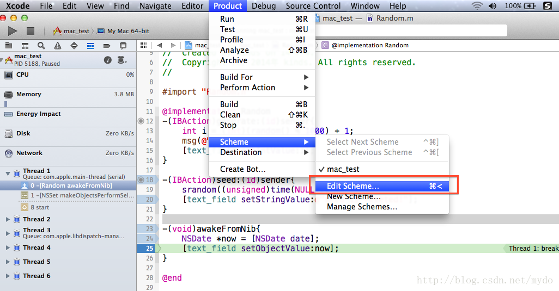The width and height of the screenshot is (559, 291).
Task: Select the checked mac_test scheme
Action: 382,169
